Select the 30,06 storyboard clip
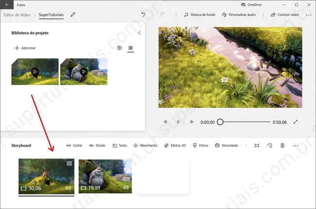This screenshot has height=209, width=316. [x=46, y=176]
